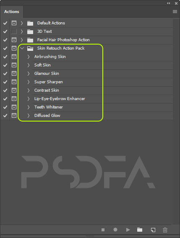The width and height of the screenshot is (180, 238).
Task: Create a new action set folder icon
Action: pos(140,230)
